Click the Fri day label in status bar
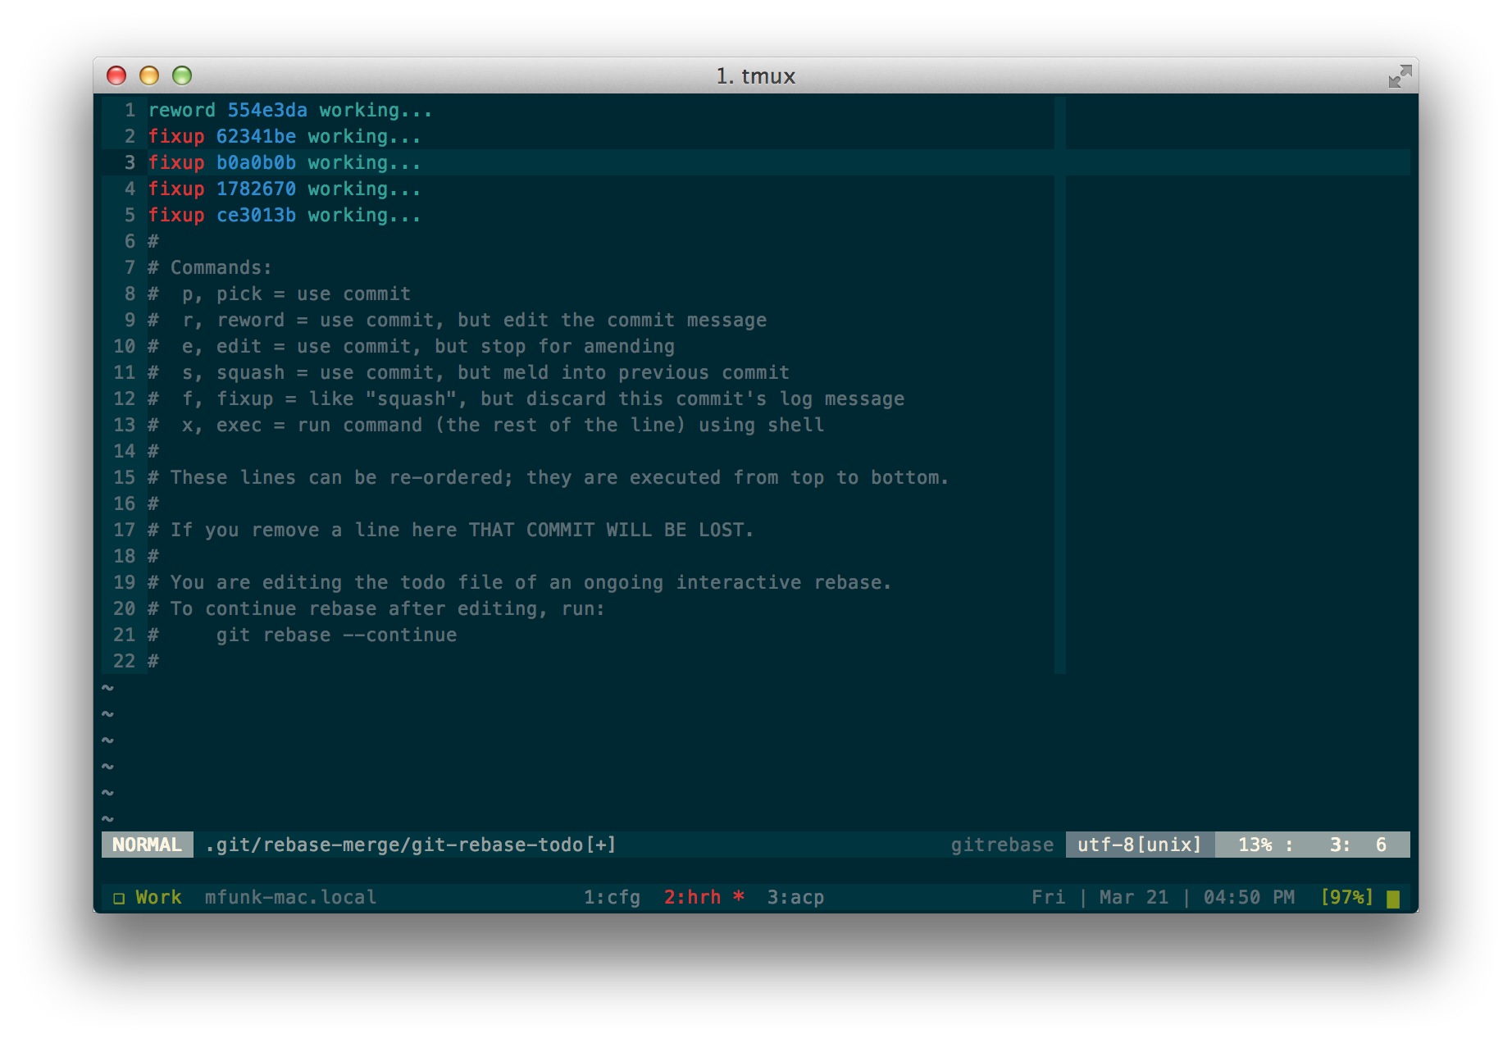 (1048, 897)
